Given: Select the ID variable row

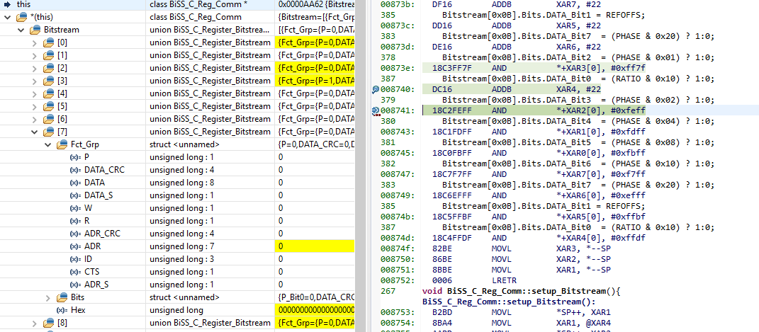Looking at the screenshot, I should tap(177, 259).
